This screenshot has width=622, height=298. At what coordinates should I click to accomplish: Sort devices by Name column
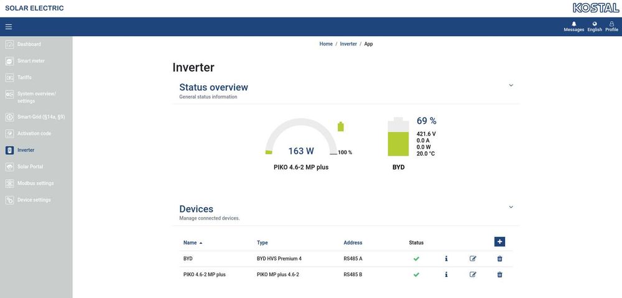click(x=193, y=243)
